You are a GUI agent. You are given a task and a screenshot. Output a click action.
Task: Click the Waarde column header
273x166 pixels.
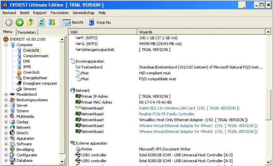coord(201,32)
